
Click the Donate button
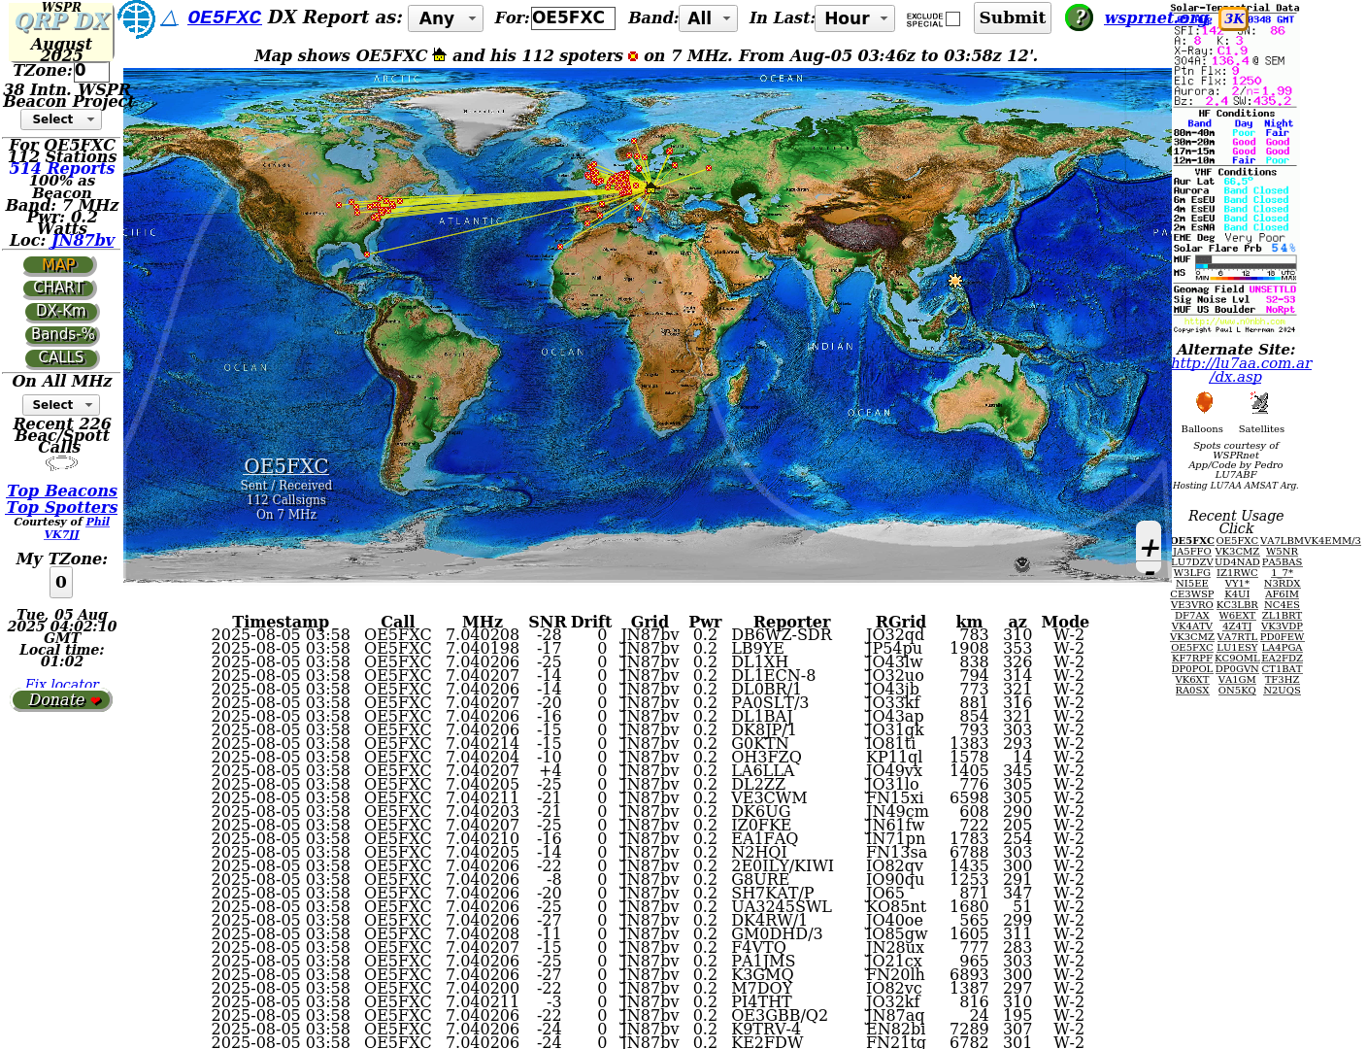pyautogui.click(x=62, y=699)
